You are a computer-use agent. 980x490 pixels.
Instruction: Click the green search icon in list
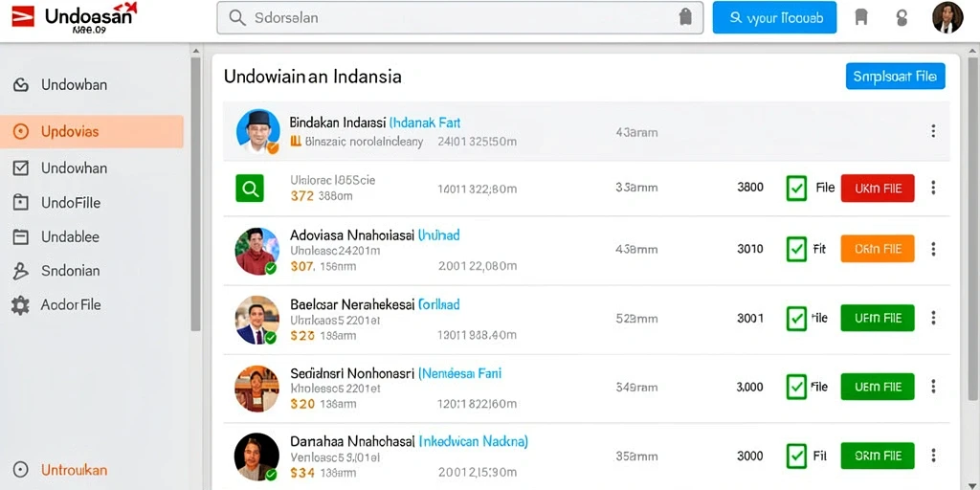pos(250,189)
